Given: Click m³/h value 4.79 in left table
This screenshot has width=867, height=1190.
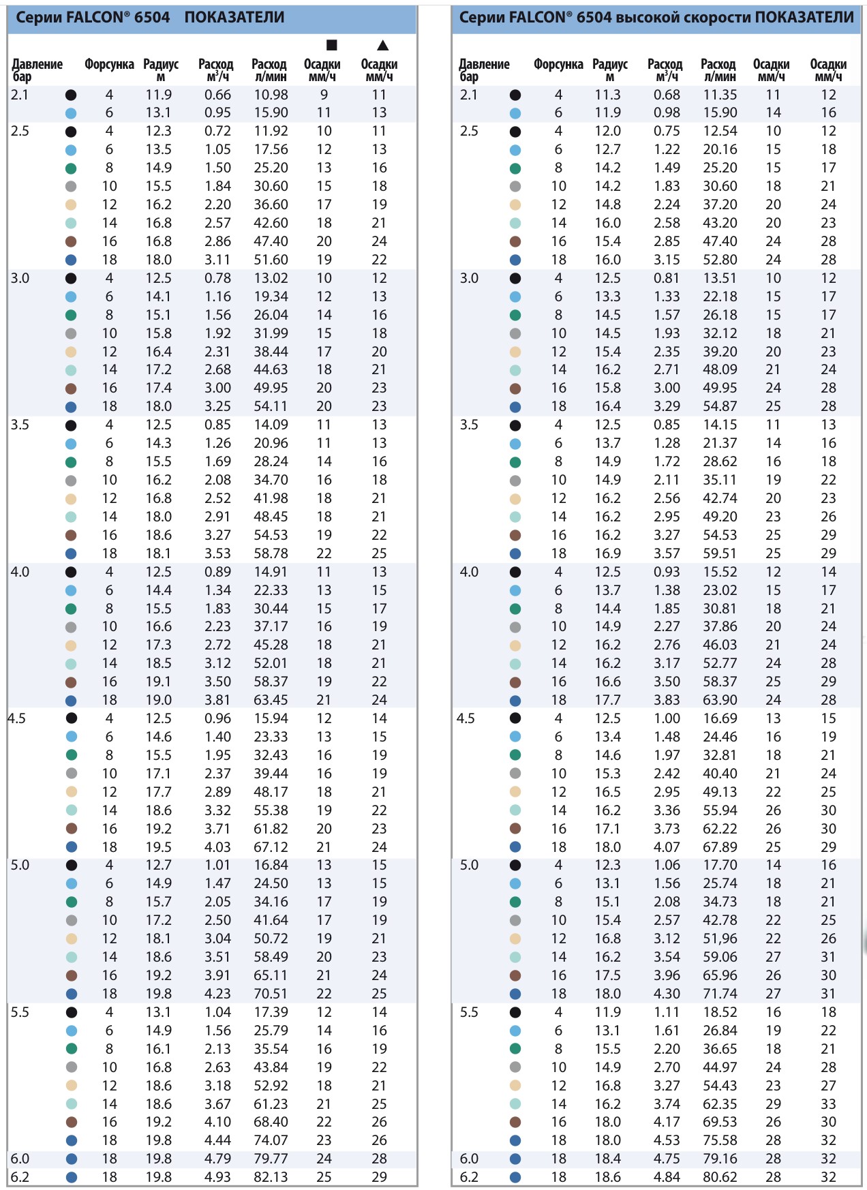Looking at the screenshot, I should coord(218,1159).
